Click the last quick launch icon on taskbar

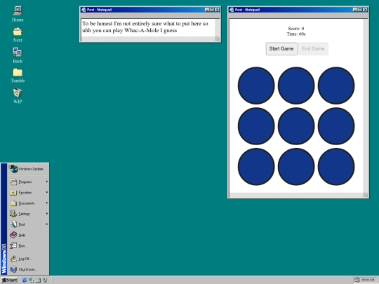point(45,280)
